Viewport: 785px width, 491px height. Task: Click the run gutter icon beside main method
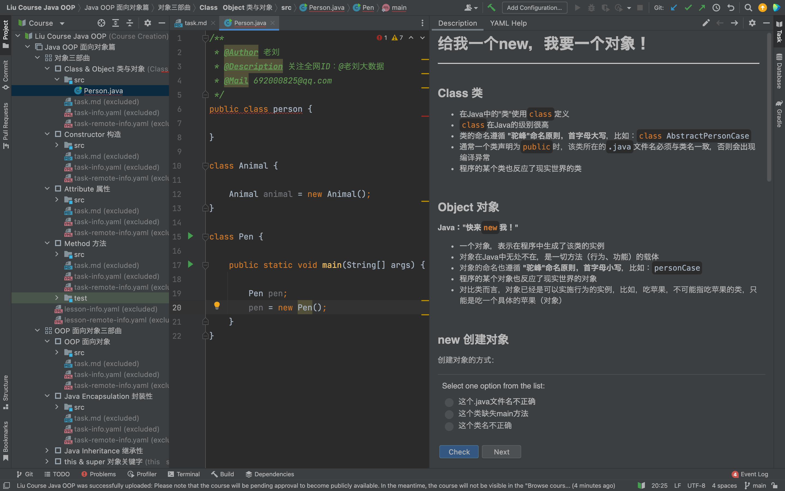(191, 265)
